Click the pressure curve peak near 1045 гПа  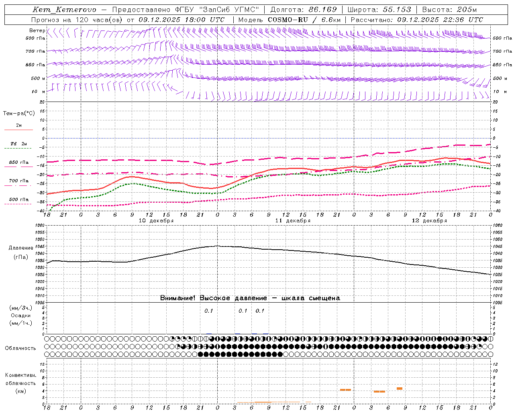coord(217,246)
